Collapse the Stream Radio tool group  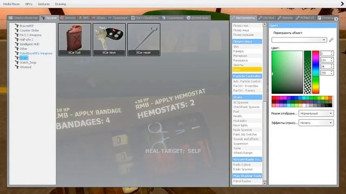pyautogui.click(x=247, y=160)
